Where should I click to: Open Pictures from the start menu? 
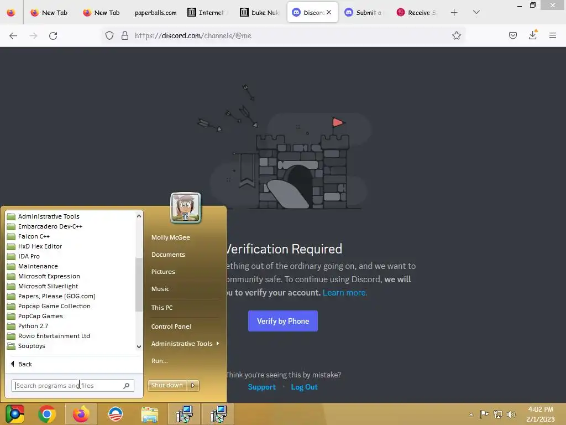tap(163, 272)
